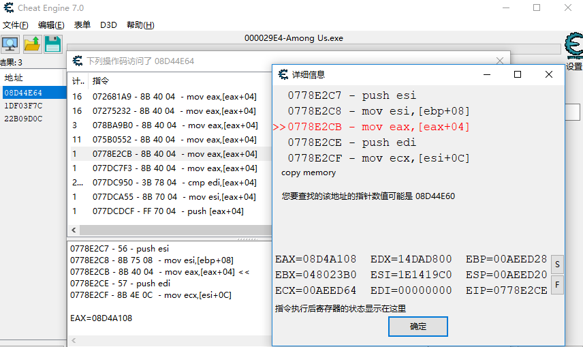The image size is (583, 347).
Task: Open the 编辑(E) menu
Action: point(51,25)
